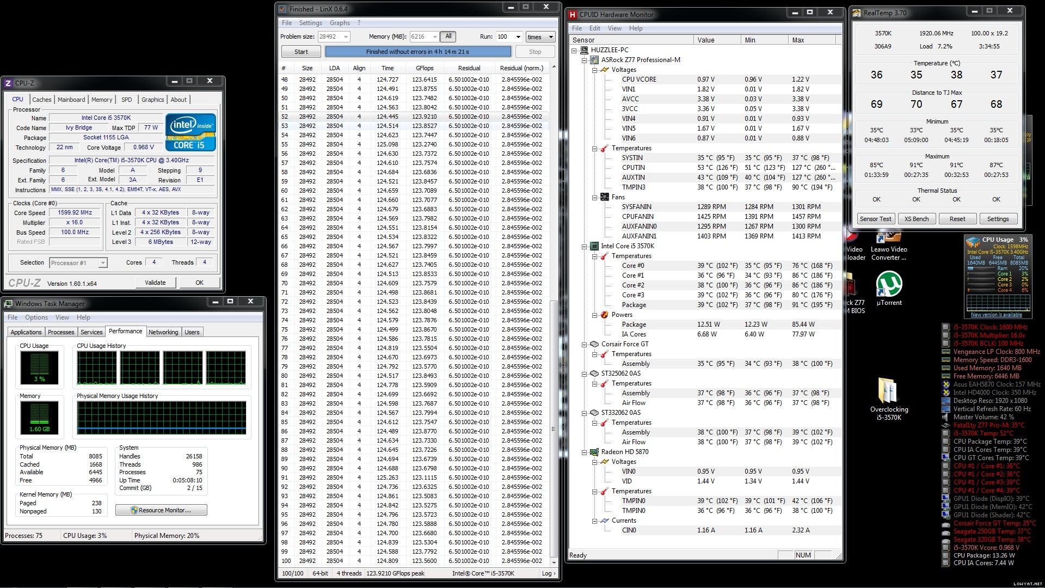Image resolution: width=1045 pixels, height=588 pixels.
Task: Switch to the Mainboard tab in CPU-Z
Action: click(x=71, y=100)
